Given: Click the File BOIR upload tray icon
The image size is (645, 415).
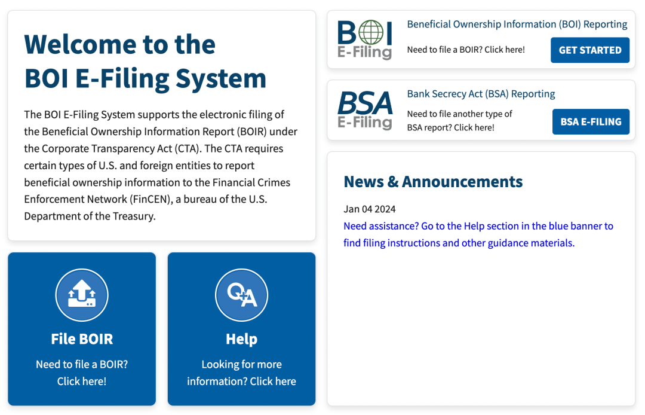Looking at the screenshot, I should pyautogui.click(x=82, y=295).
